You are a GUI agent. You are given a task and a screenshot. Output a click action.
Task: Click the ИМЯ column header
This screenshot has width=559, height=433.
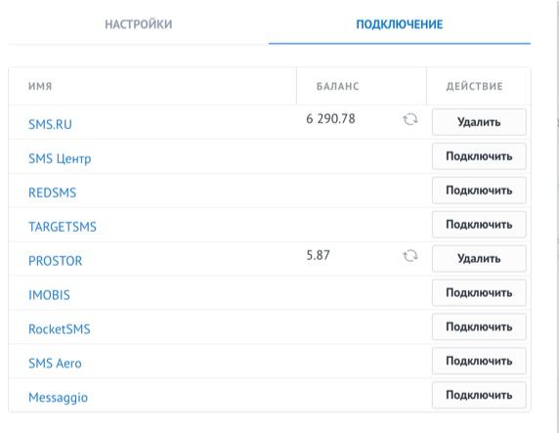[x=40, y=86]
